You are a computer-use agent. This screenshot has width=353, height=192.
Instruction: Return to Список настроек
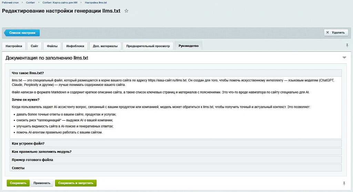(22, 33)
